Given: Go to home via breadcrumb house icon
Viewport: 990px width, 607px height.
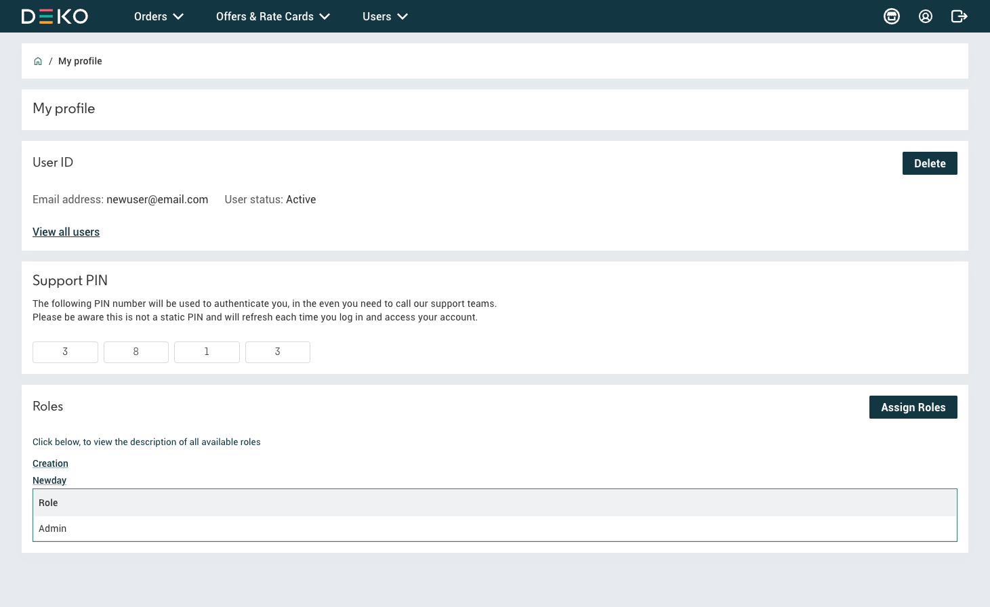Looking at the screenshot, I should 38,61.
